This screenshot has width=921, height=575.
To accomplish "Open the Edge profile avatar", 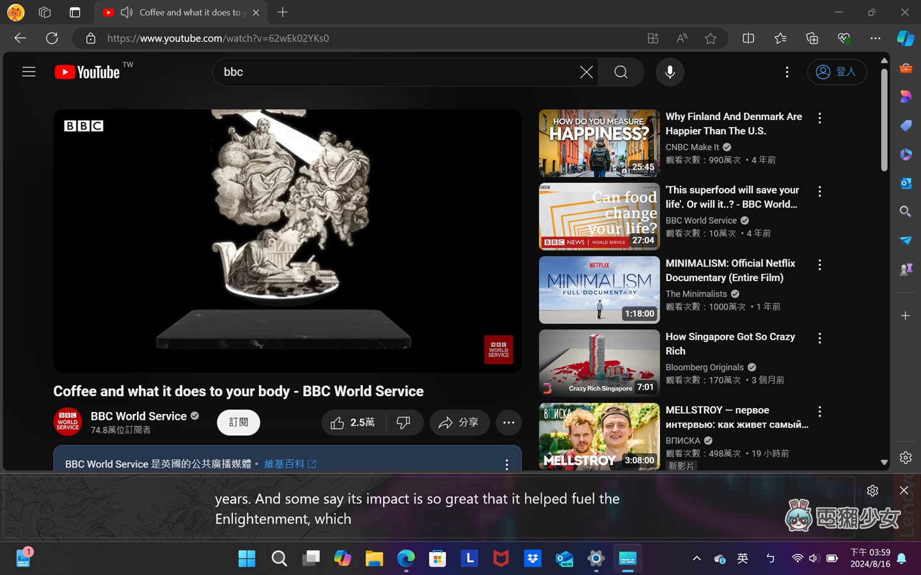I will [15, 12].
